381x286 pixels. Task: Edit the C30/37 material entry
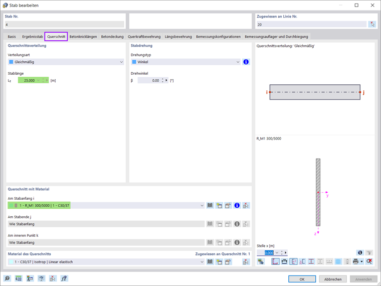coord(228,262)
